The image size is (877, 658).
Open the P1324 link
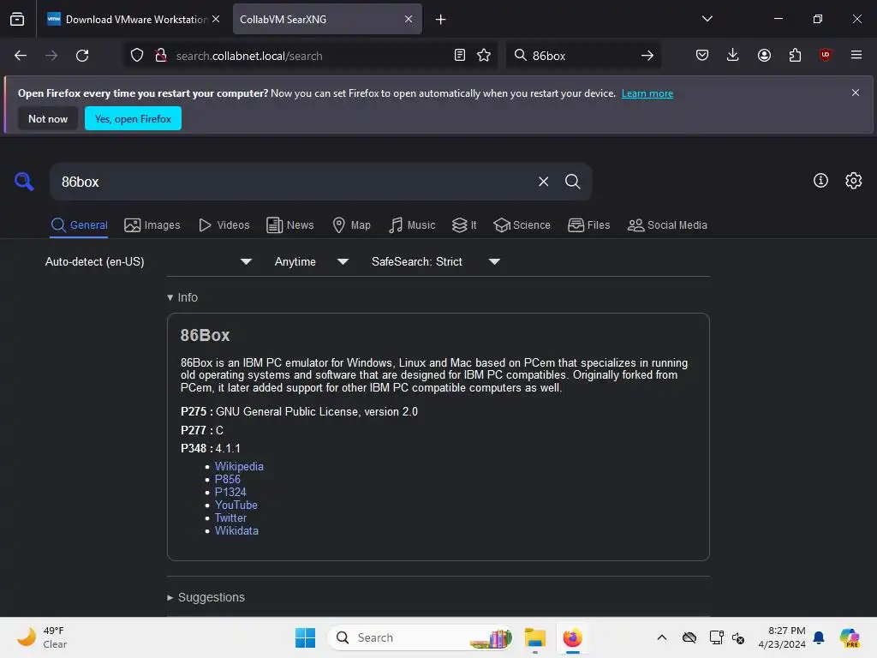(230, 493)
